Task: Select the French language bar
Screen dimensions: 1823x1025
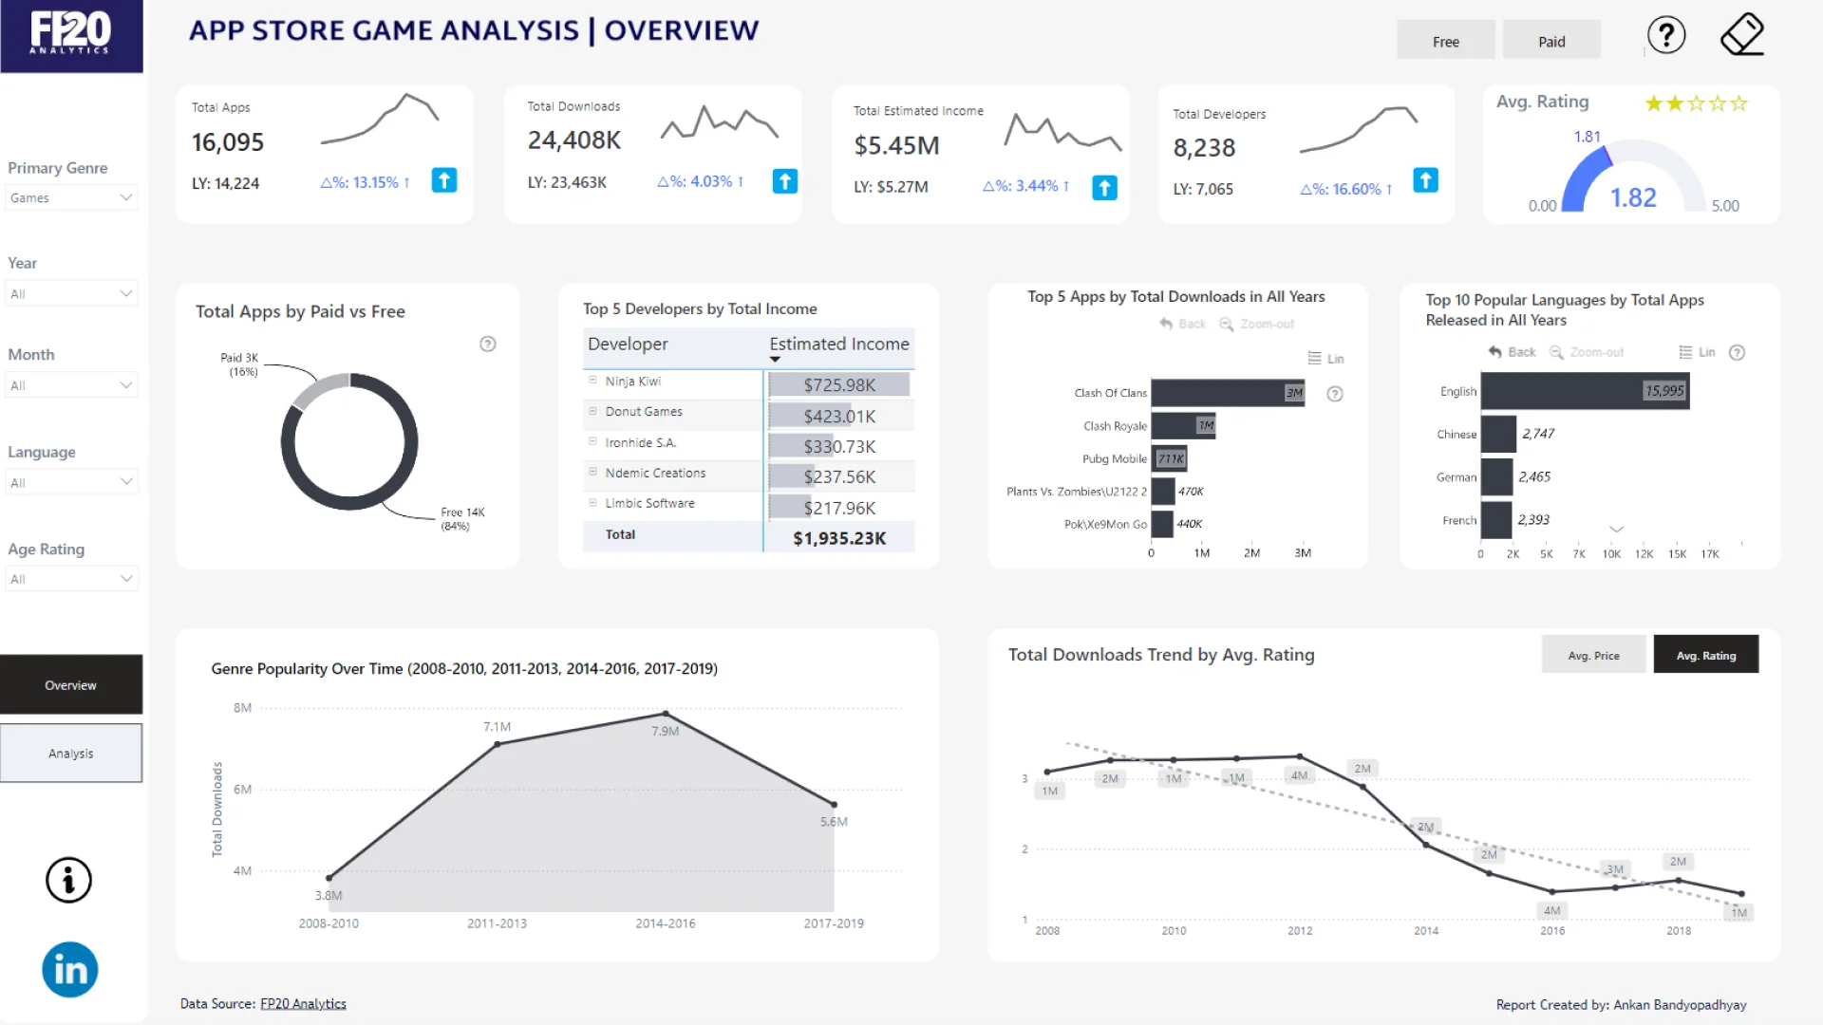Action: [1496, 520]
